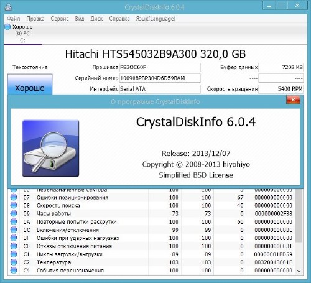The width and height of the screenshot is (311, 283).
Task: Click the serial number field 100908PBP304D6D59BAM
Action: coord(160,78)
